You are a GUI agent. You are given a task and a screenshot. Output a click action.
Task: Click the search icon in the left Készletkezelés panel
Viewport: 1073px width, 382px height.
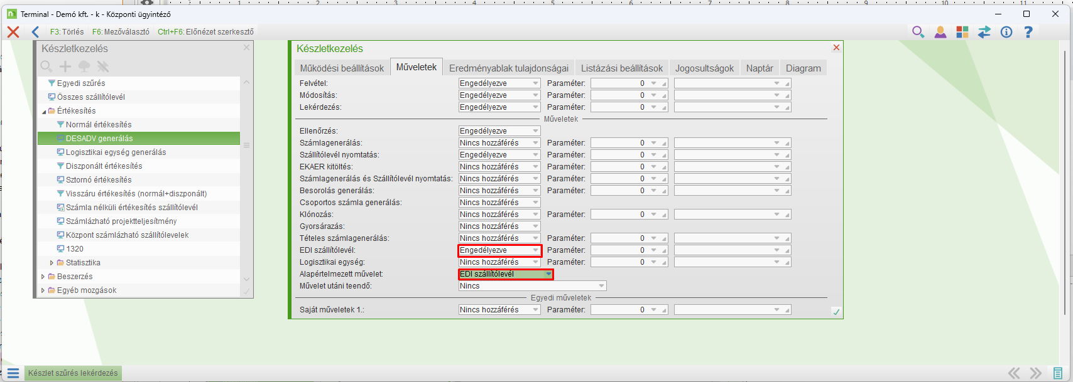46,66
